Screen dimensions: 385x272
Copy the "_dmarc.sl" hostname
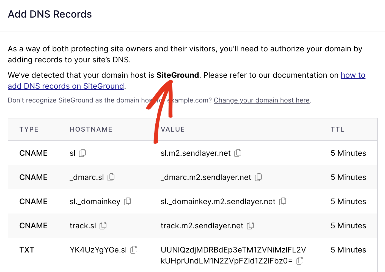pos(111,177)
